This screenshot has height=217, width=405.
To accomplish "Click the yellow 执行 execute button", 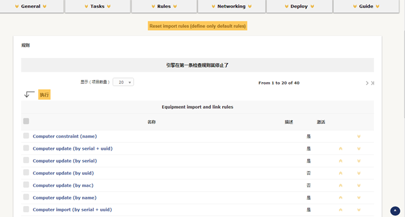I will point(44,94).
